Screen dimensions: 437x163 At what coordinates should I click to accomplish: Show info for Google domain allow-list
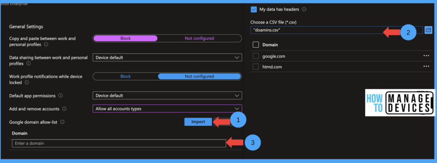62,122
